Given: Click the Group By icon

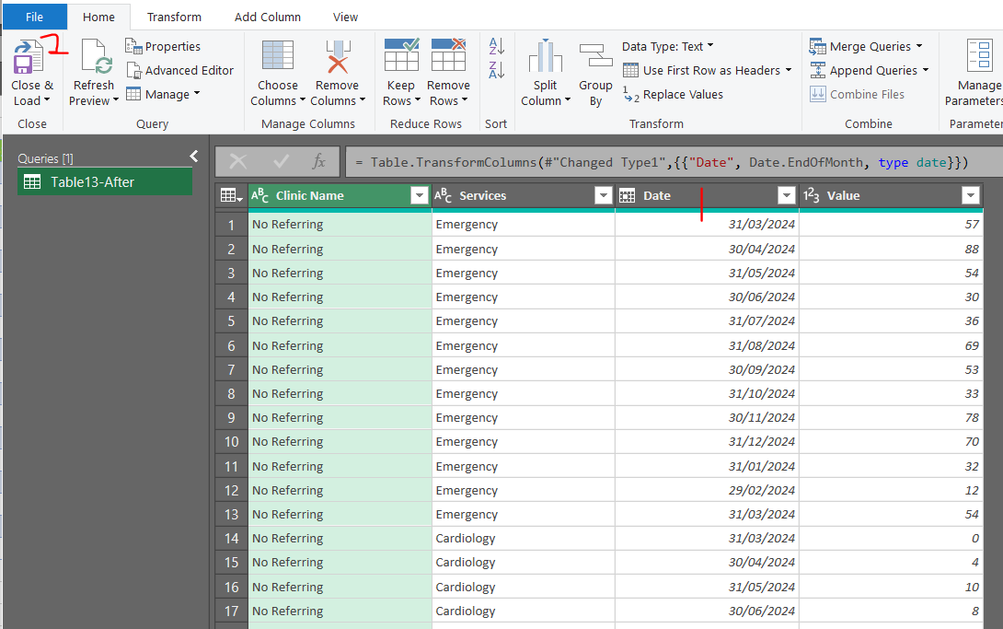Looking at the screenshot, I should [595, 55].
